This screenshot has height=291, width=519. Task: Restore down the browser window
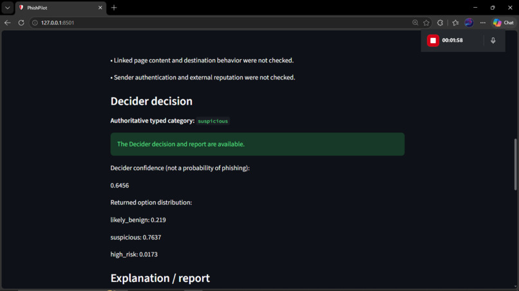pyautogui.click(x=493, y=8)
